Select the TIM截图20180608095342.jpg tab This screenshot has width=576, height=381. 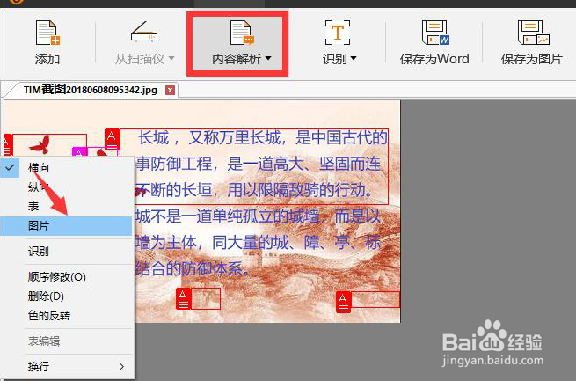click(x=90, y=90)
